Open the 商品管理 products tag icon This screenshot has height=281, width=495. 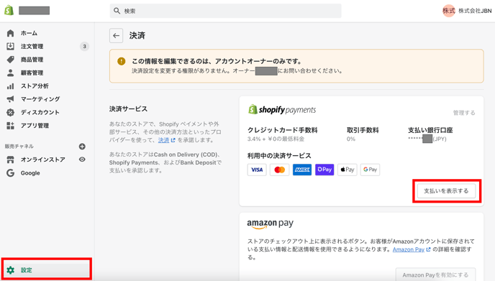point(10,60)
